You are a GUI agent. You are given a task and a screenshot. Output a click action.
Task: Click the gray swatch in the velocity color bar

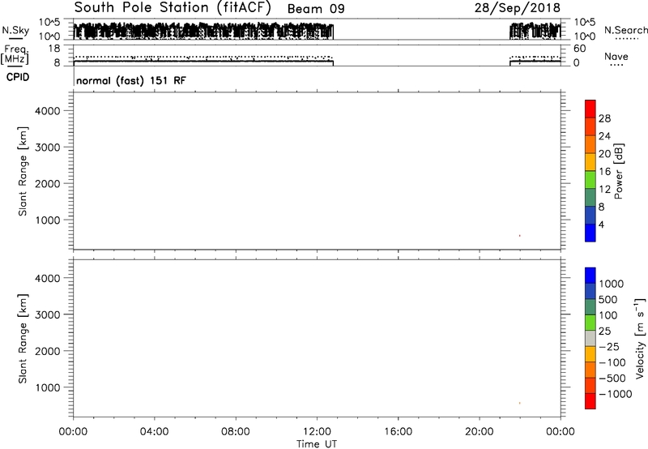click(590, 339)
